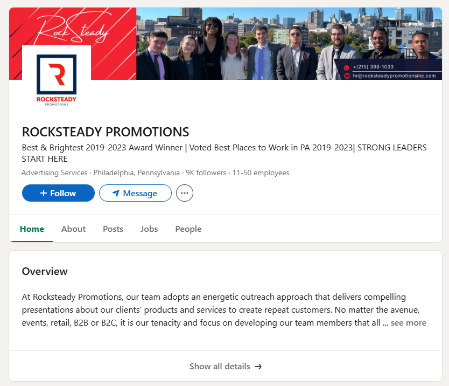Image resolution: width=449 pixels, height=386 pixels.
Task: Open the About tab
Action: pyautogui.click(x=73, y=229)
